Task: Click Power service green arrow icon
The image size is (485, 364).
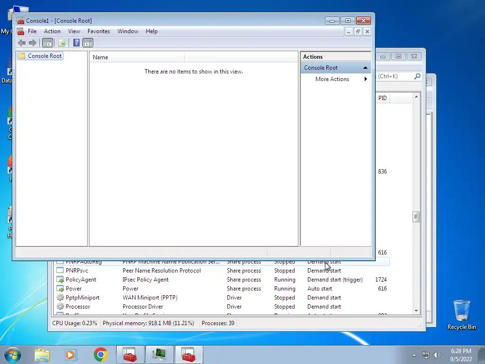Action: point(60,289)
